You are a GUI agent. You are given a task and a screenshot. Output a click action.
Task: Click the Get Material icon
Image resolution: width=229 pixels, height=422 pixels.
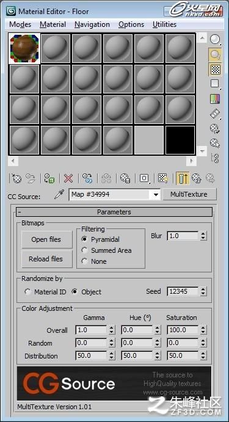coord(16,178)
